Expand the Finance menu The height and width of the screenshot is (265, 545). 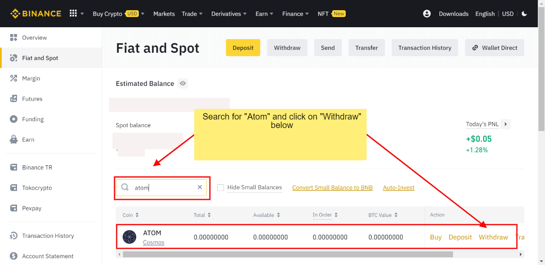[295, 14]
